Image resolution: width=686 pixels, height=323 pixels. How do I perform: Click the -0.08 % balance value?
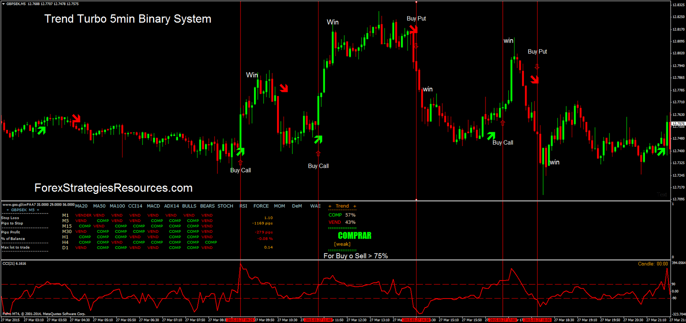click(265, 239)
